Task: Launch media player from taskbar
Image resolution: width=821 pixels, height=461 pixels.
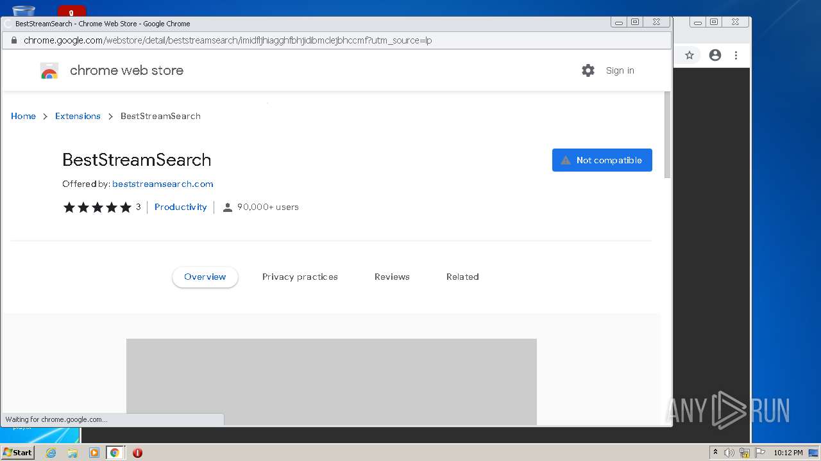Action: tap(94, 453)
